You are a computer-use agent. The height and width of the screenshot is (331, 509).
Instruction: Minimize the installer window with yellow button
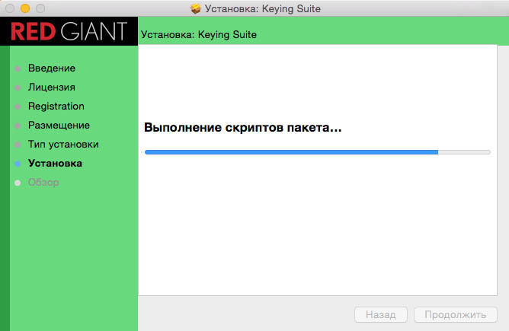(25, 8)
